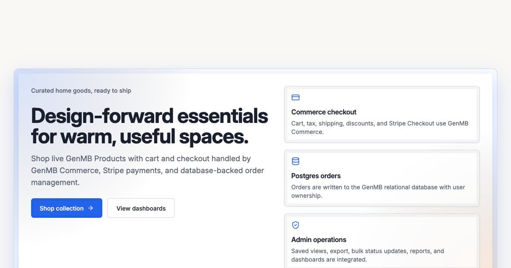
Task: Click the database icon above Postgres orders
Action: tap(296, 161)
